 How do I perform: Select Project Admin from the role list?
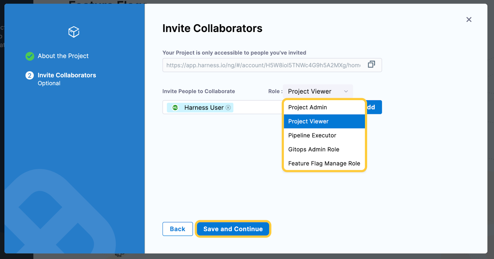point(308,107)
